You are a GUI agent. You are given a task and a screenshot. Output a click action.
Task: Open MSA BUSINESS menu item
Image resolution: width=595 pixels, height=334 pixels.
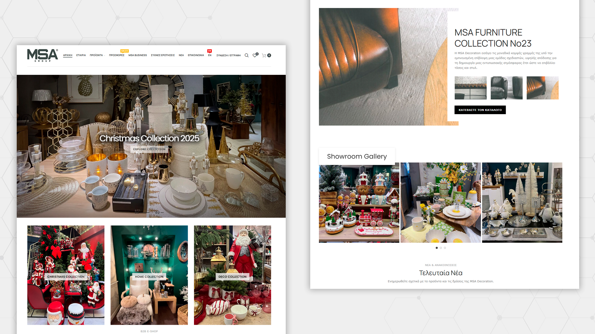coord(138,55)
